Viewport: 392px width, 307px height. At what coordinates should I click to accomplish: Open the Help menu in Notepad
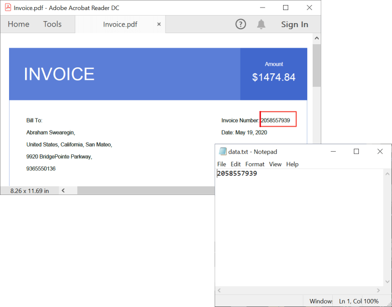pos(292,164)
